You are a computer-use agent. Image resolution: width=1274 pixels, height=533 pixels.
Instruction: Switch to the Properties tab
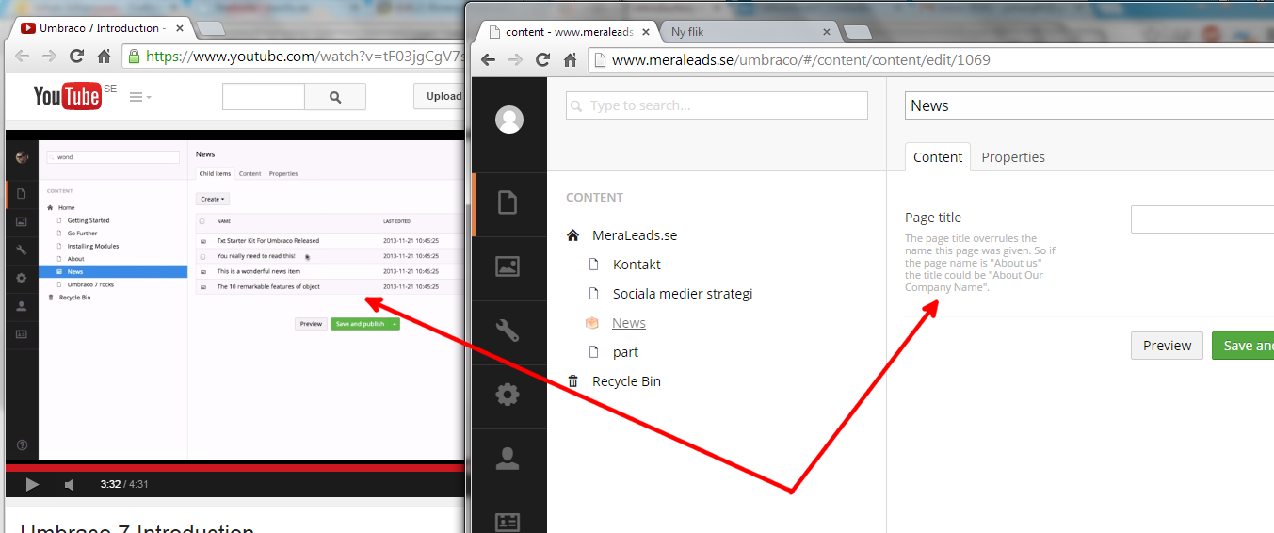pyautogui.click(x=1013, y=157)
